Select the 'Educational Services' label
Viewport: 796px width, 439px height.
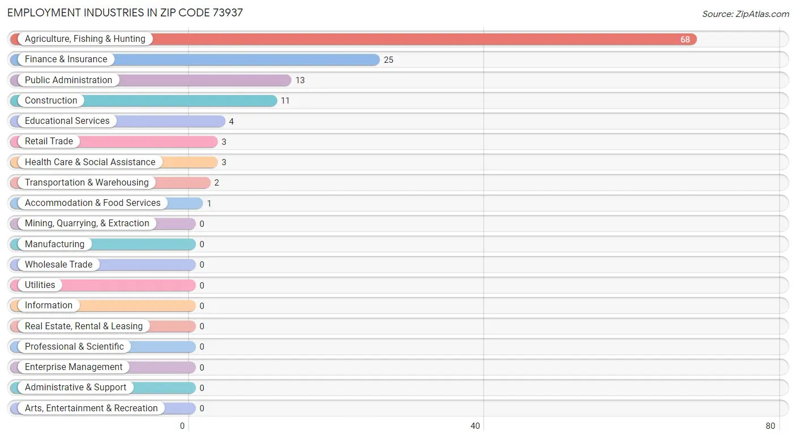pos(67,121)
